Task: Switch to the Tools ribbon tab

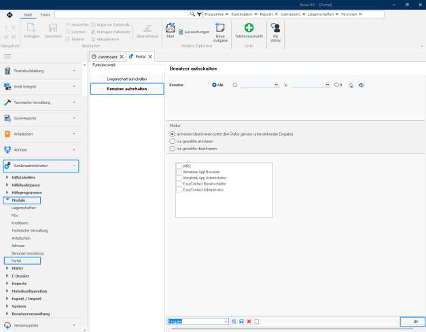Action: point(46,15)
